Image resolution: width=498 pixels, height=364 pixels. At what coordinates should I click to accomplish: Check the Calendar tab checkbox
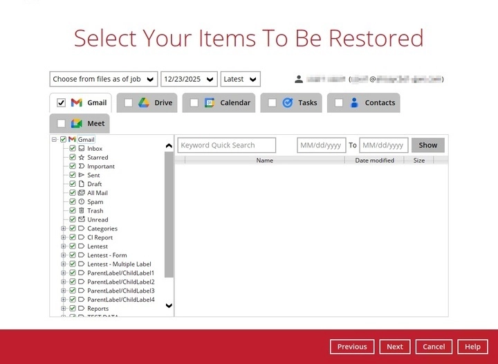click(194, 102)
